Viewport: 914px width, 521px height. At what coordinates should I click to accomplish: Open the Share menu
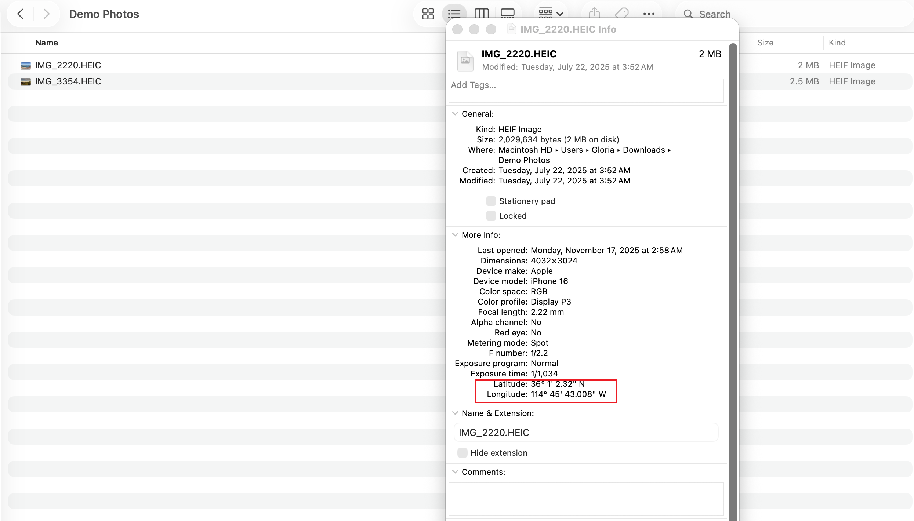(x=594, y=14)
